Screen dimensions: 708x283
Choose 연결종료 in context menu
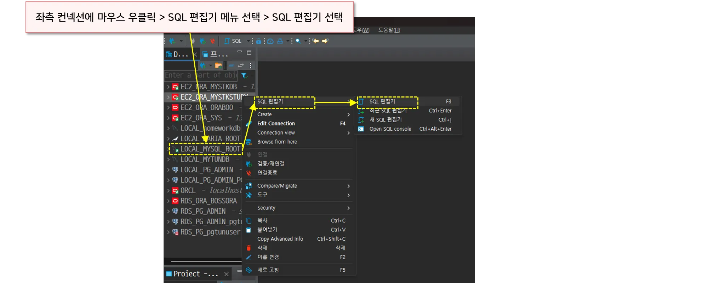(298, 173)
